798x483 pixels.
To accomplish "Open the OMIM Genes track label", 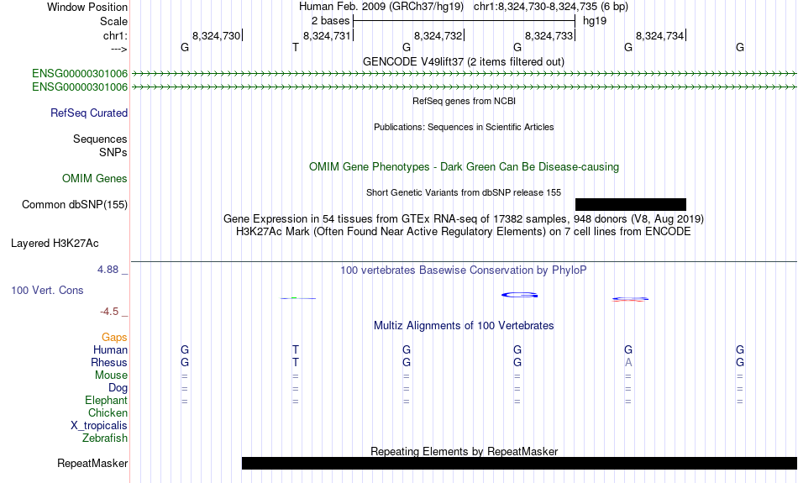I will point(94,179).
